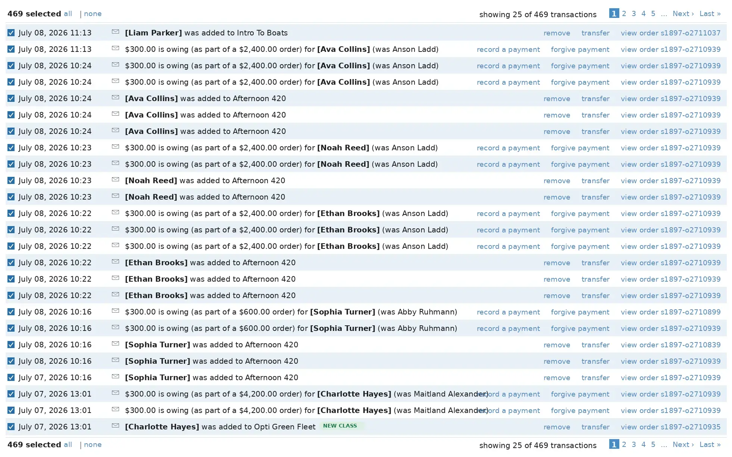Image resolution: width=732 pixels, height=457 pixels.
Task: Click Next in the bottom pagination
Action: pyautogui.click(x=683, y=445)
